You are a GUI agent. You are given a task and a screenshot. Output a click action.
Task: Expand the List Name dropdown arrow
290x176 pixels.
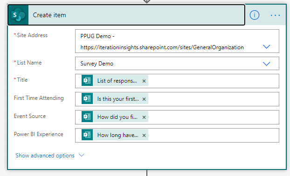click(x=266, y=64)
